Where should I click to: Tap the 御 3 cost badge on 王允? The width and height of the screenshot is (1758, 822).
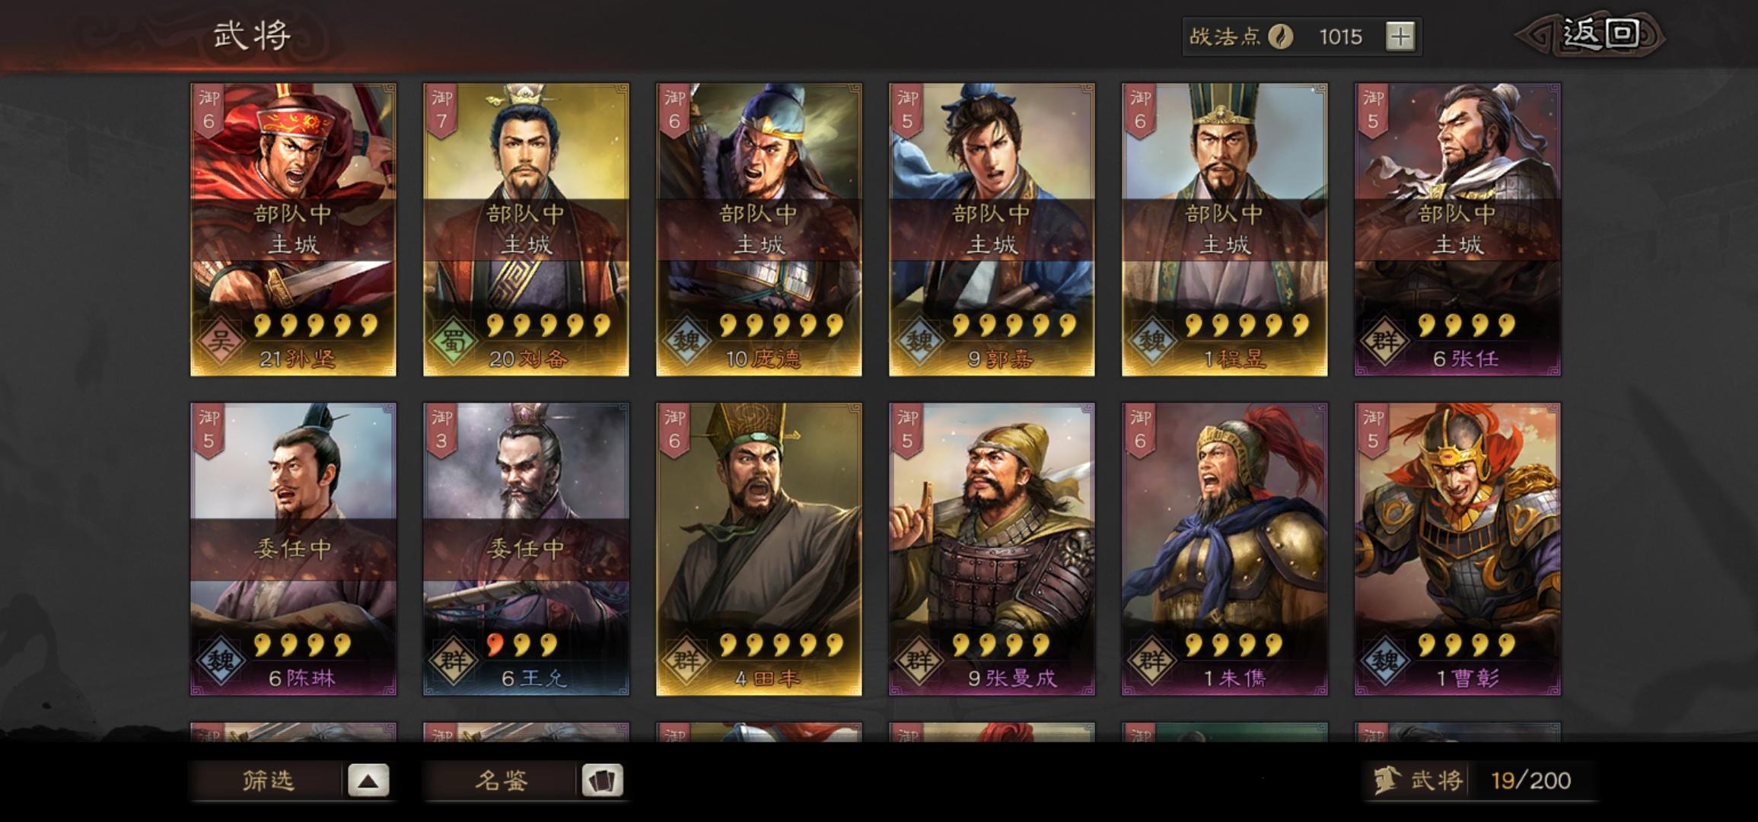point(441,430)
